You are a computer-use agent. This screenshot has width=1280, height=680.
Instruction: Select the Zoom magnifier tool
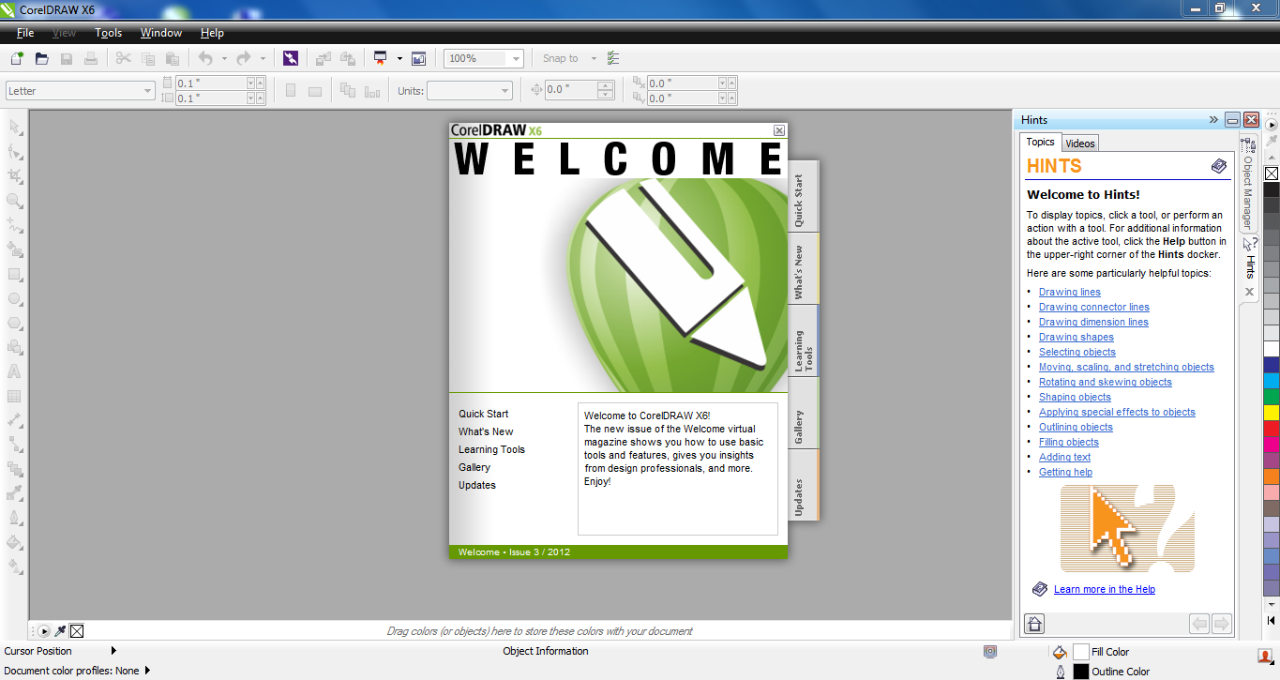click(x=15, y=200)
